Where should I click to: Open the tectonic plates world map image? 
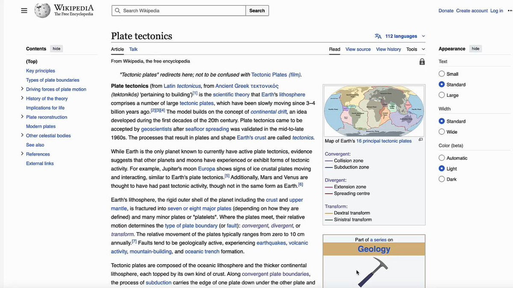click(374, 111)
